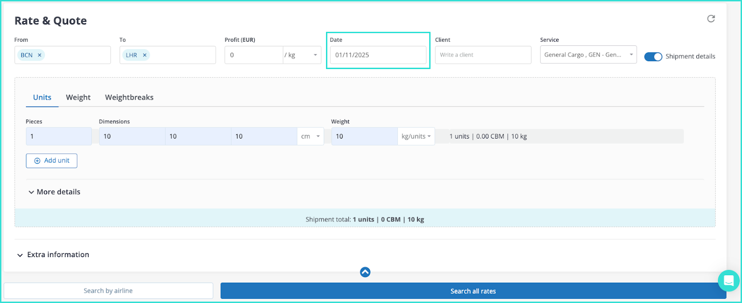Select the Units tab

click(x=42, y=97)
